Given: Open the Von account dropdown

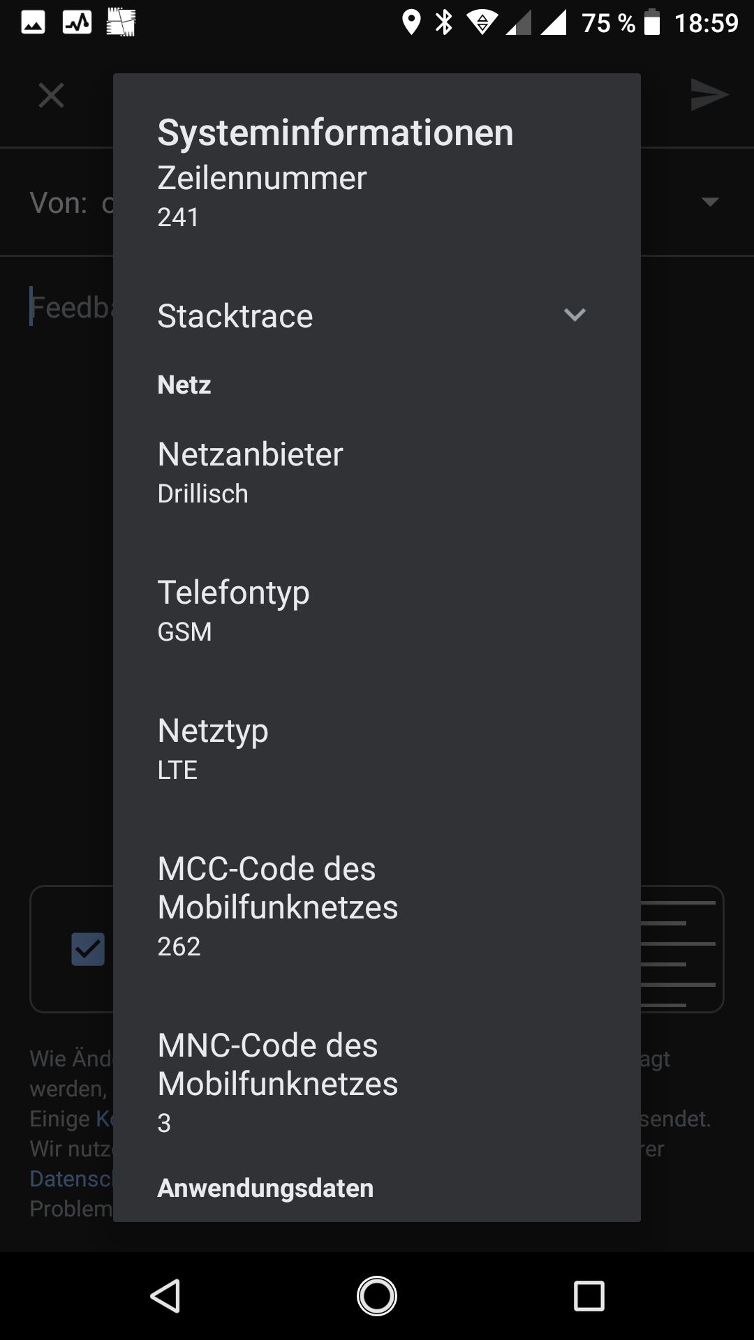Looking at the screenshot, I should tap(709, 202).
